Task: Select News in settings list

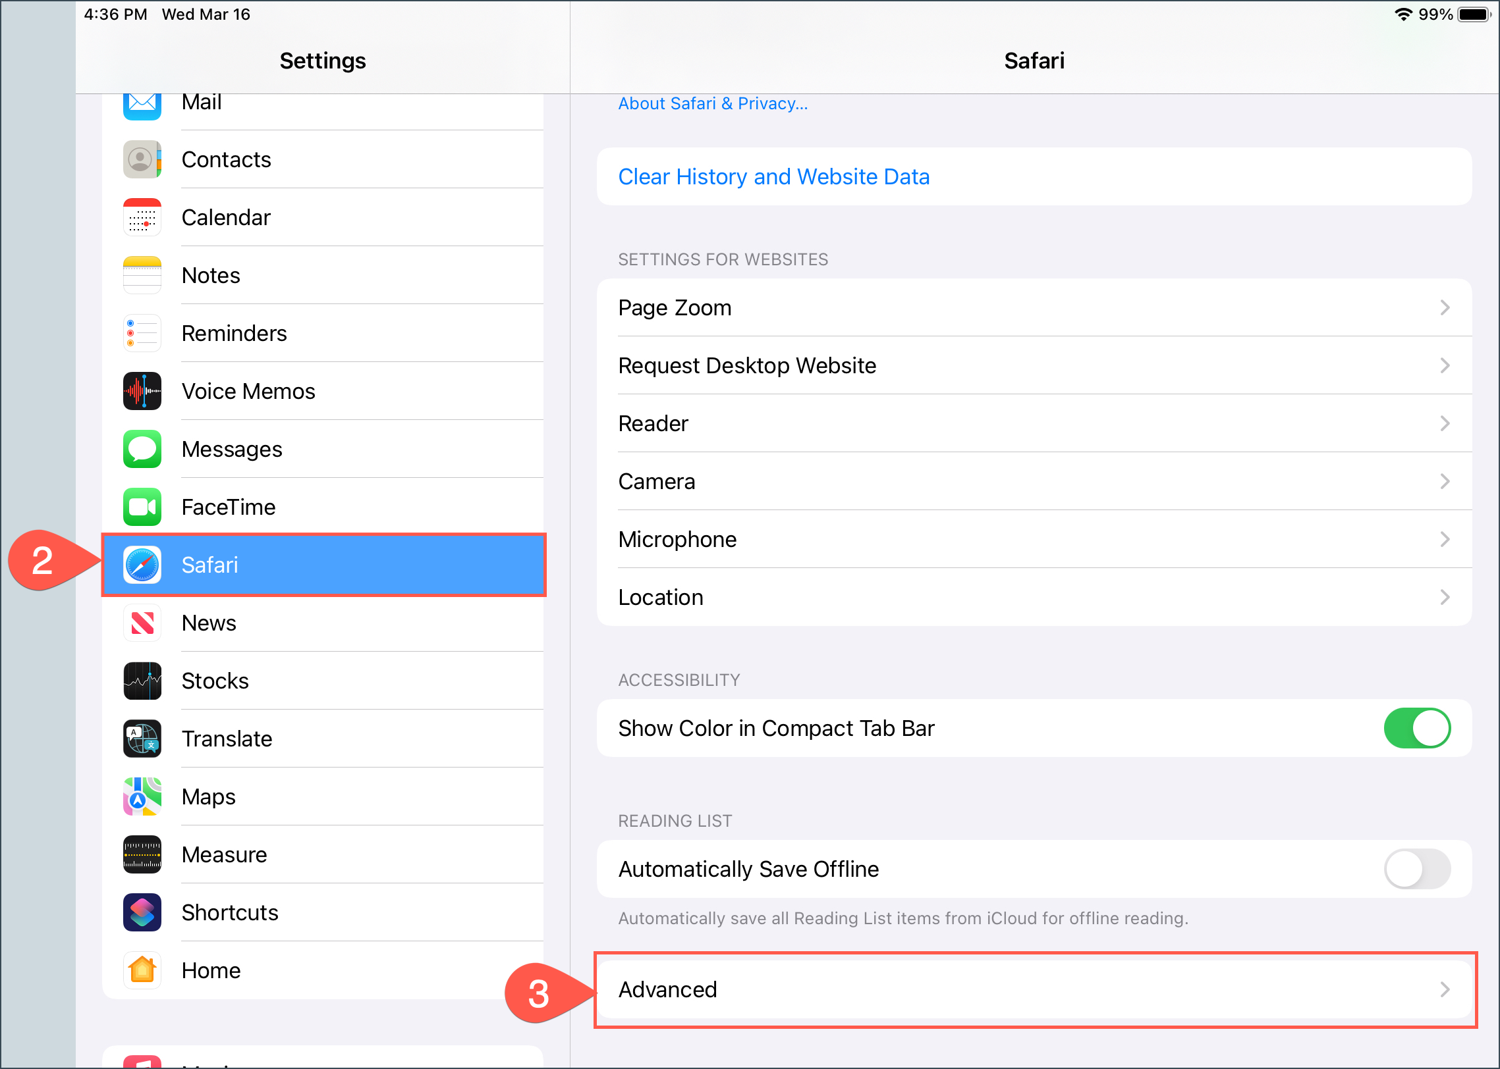Action: pos(323,623)
